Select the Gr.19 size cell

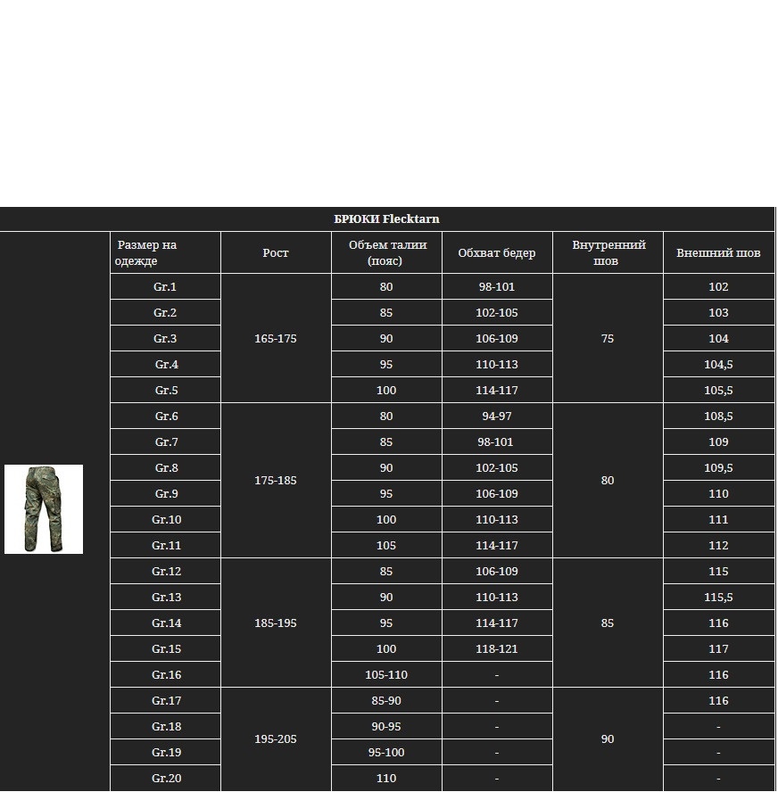click(165, 752)
